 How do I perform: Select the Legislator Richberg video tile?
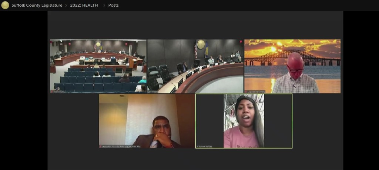coord(147,120)
